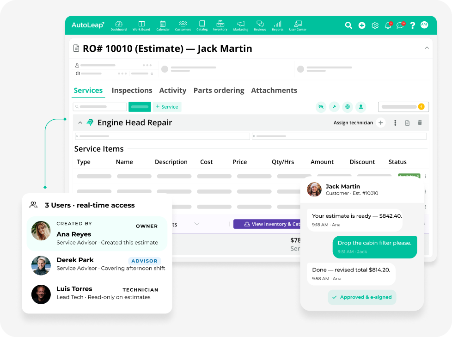The image size is (452, 337).
Task: Click the OWNER role label
Action: tap(147, 226)
